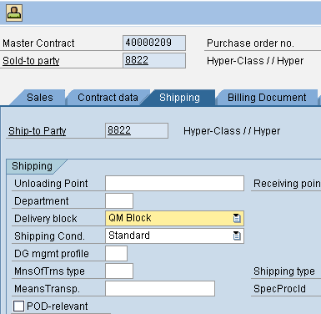The width and height of the screenshot is (321, 314).
Task: Click the Sold-to party 8822 field
Action: click(154, 60)
